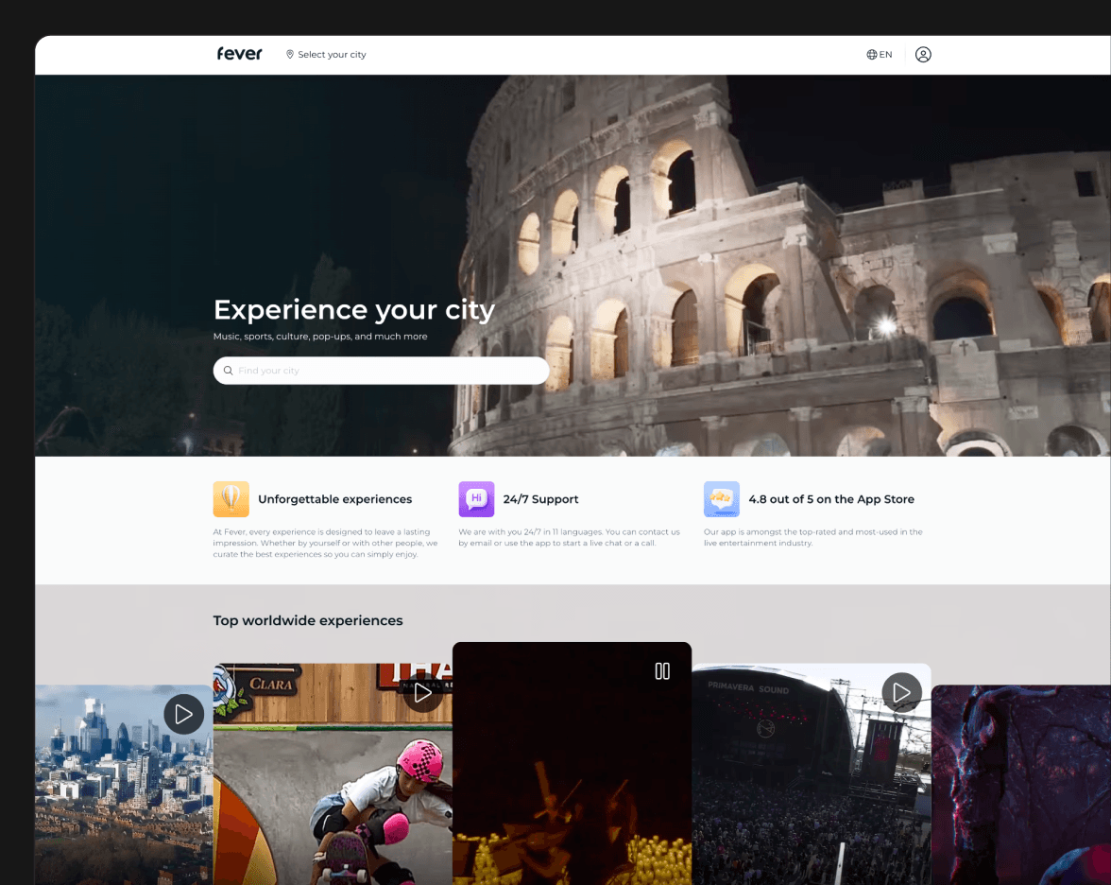Image resolution: width=1111 pixels, height=885 pixels.
Task: Click the hot air balloon icon
Action: click(x=231, y=499)
